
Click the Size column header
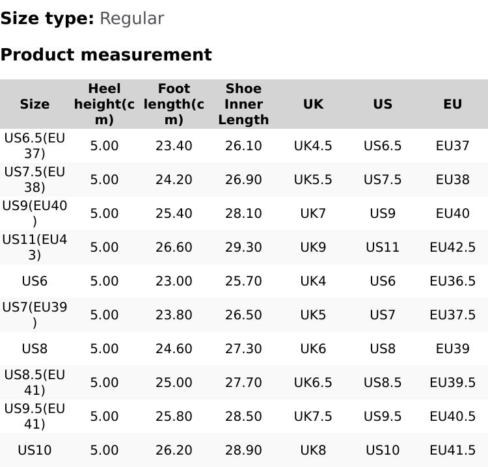(x=34, y=104)
